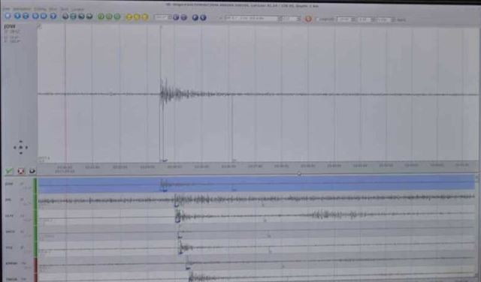Image resolution: width=481 pixels, height=282 pixels.
Task: Click the red X cancel icon
Action: [x=21, y=171]
